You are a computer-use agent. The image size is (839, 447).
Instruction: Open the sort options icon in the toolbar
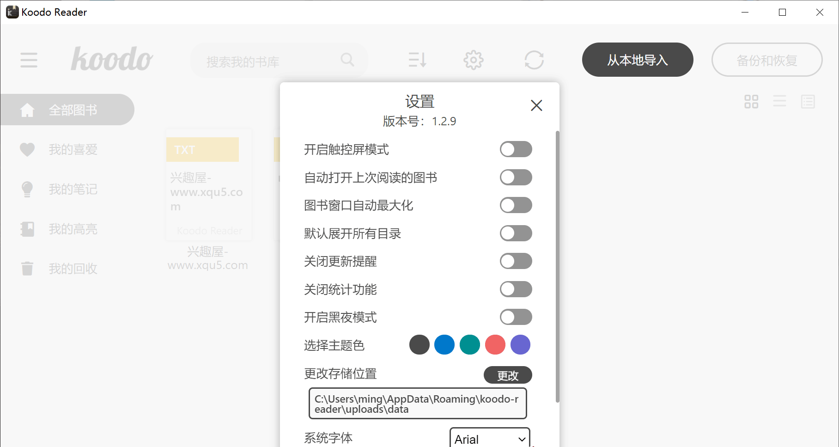tap(417, 60)
